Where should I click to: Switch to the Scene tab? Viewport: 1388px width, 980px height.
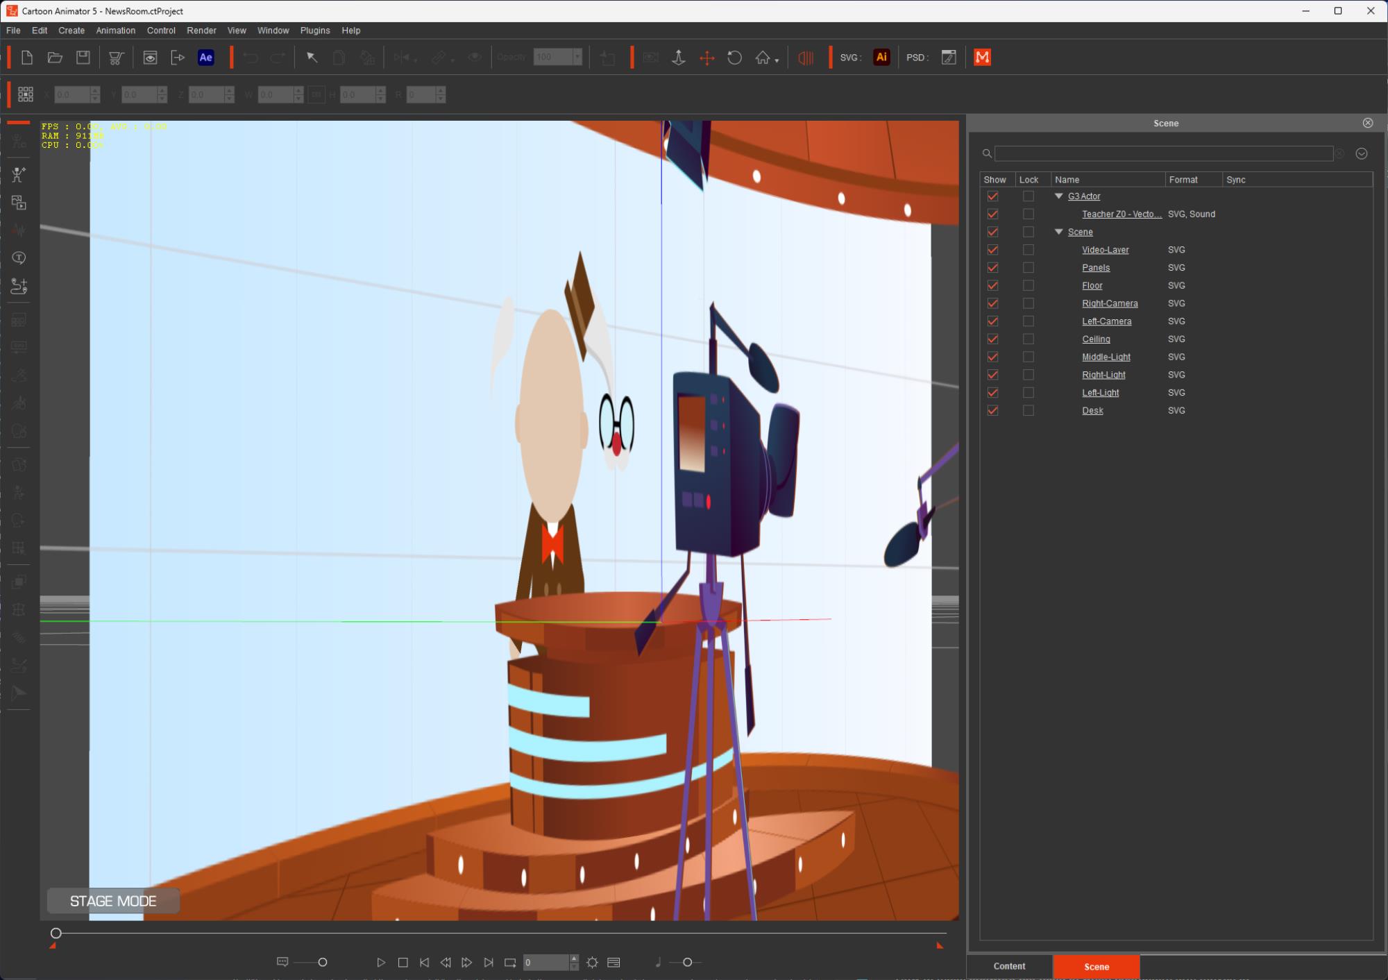(x=1097, y=966)
